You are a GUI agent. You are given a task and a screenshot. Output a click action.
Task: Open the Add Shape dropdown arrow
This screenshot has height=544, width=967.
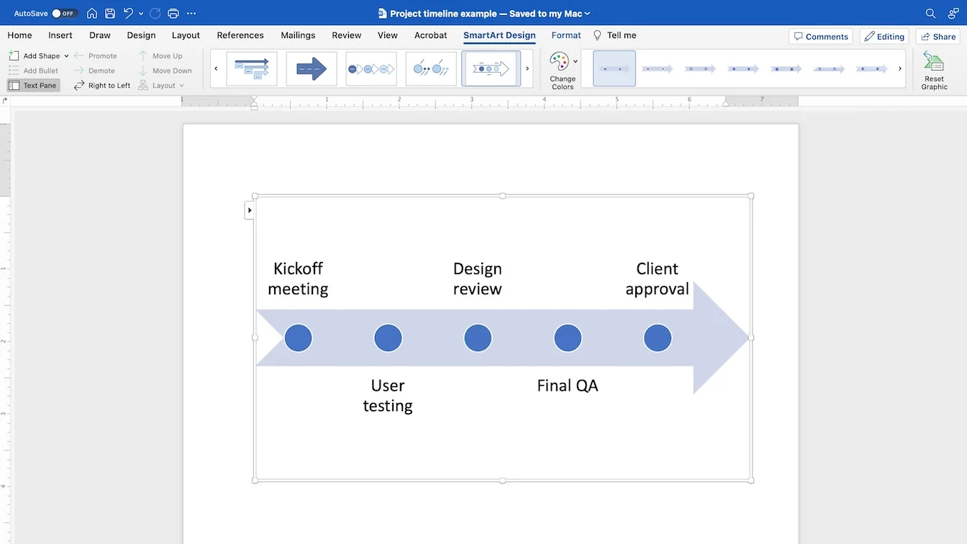(x=65, y=55)
